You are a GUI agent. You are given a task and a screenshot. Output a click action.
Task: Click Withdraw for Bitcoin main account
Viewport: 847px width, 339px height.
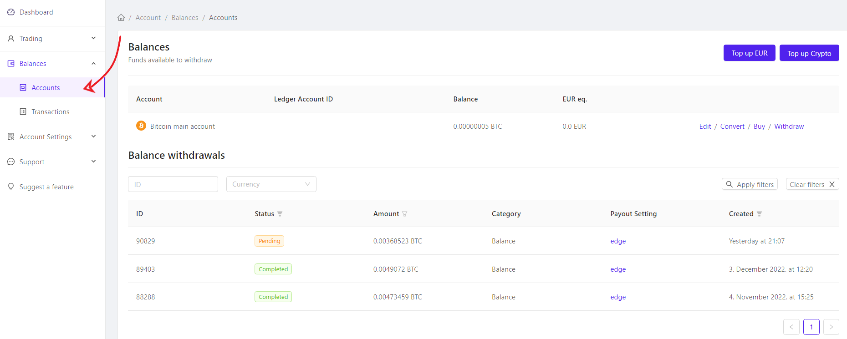click(x=789, y=126)
